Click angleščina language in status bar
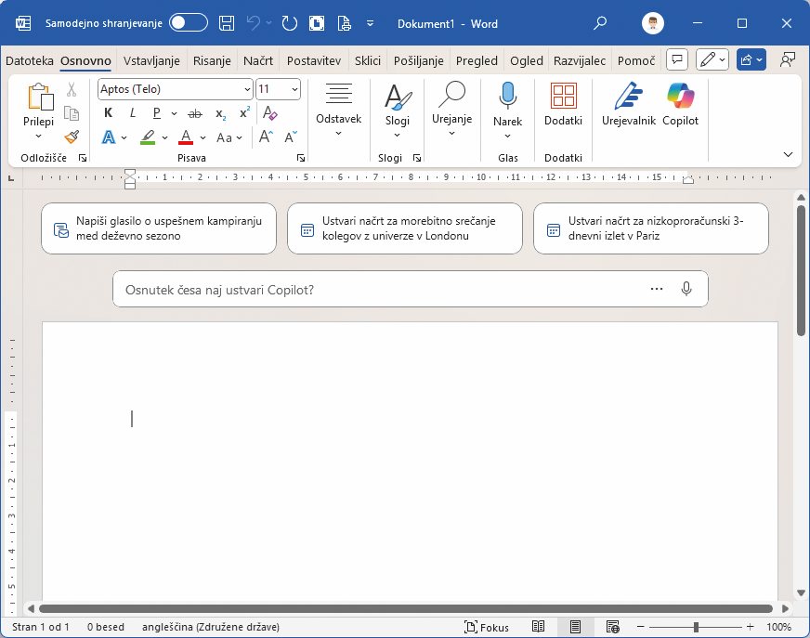This screenshot has height=638, width=810. coord(211,627)
